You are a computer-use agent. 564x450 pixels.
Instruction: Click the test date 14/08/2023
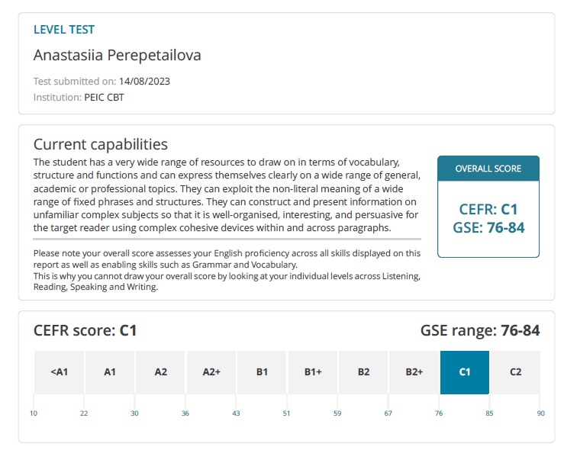(x=144, y=82)
